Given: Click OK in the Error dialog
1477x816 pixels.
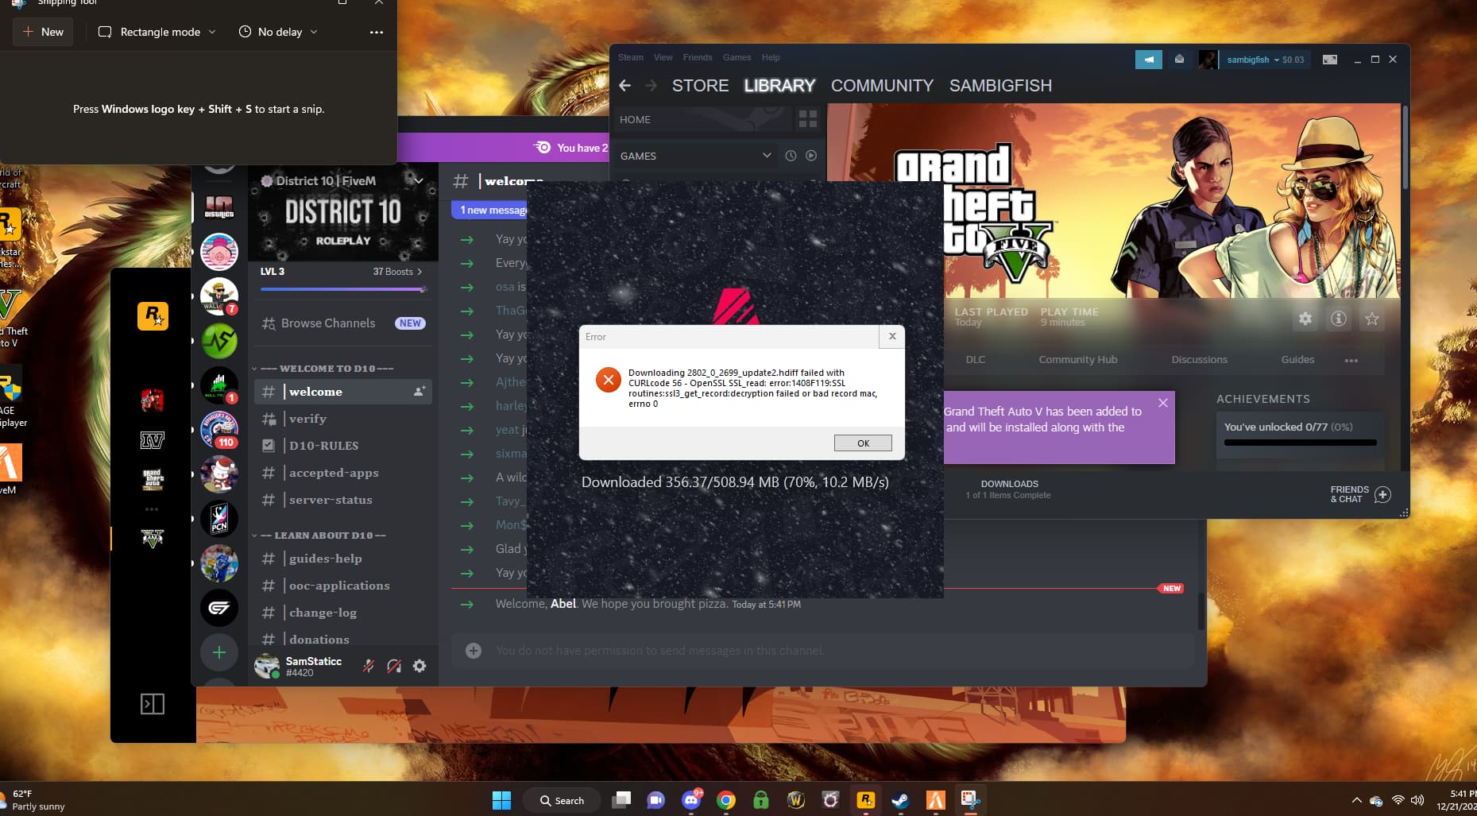Looking at the screenshot, I should click(x=863, y=443).
